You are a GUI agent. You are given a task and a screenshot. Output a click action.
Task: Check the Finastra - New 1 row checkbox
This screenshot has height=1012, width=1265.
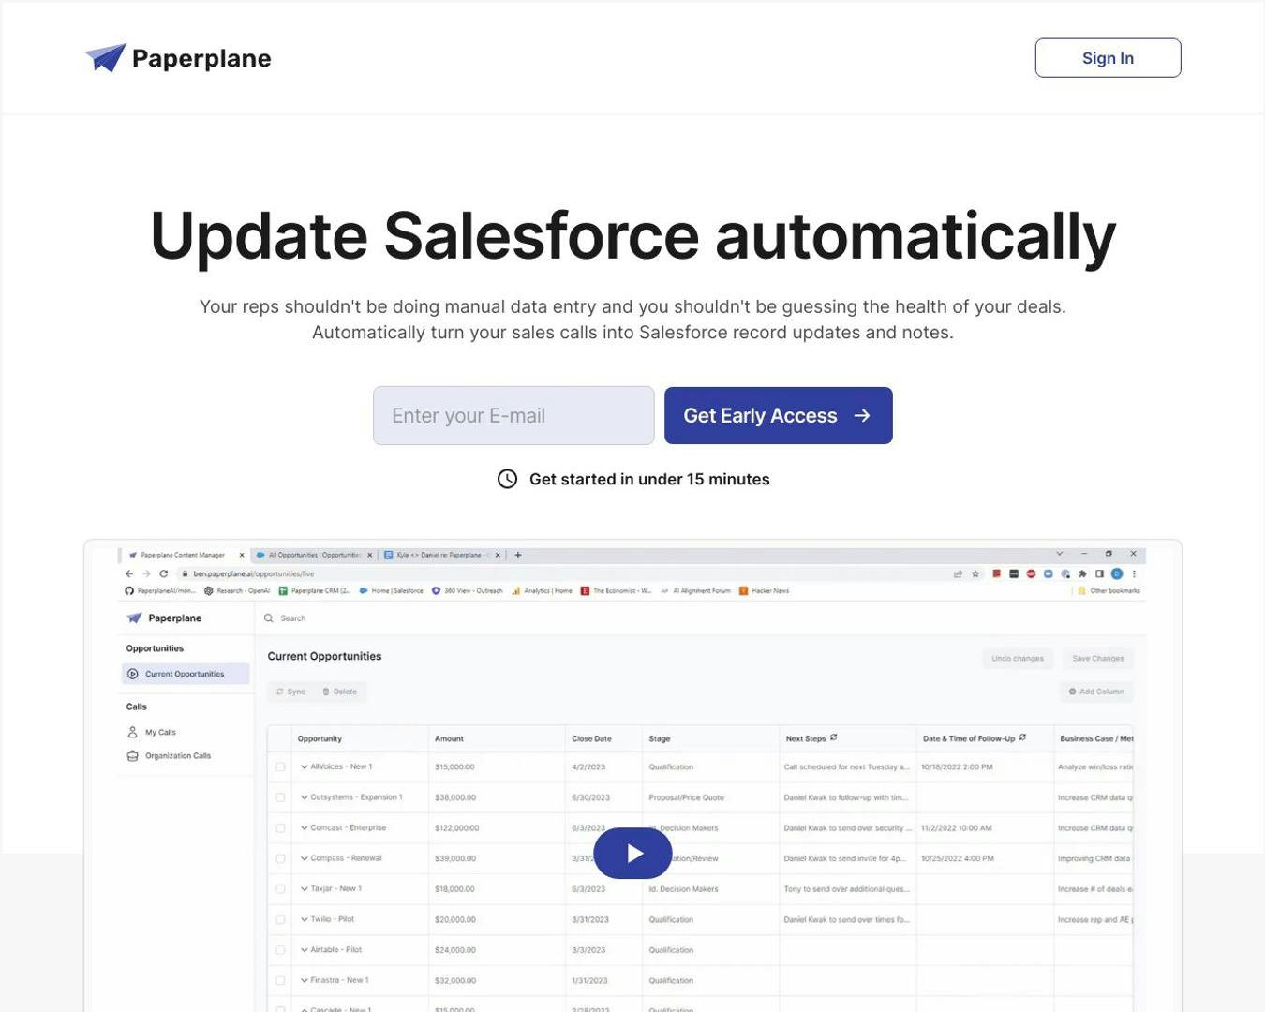pos(280,981)
